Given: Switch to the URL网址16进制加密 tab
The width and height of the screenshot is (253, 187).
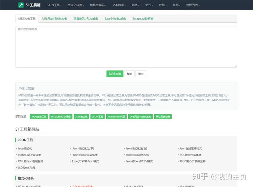Looking at the screenshot, I should tap(55, 18).
